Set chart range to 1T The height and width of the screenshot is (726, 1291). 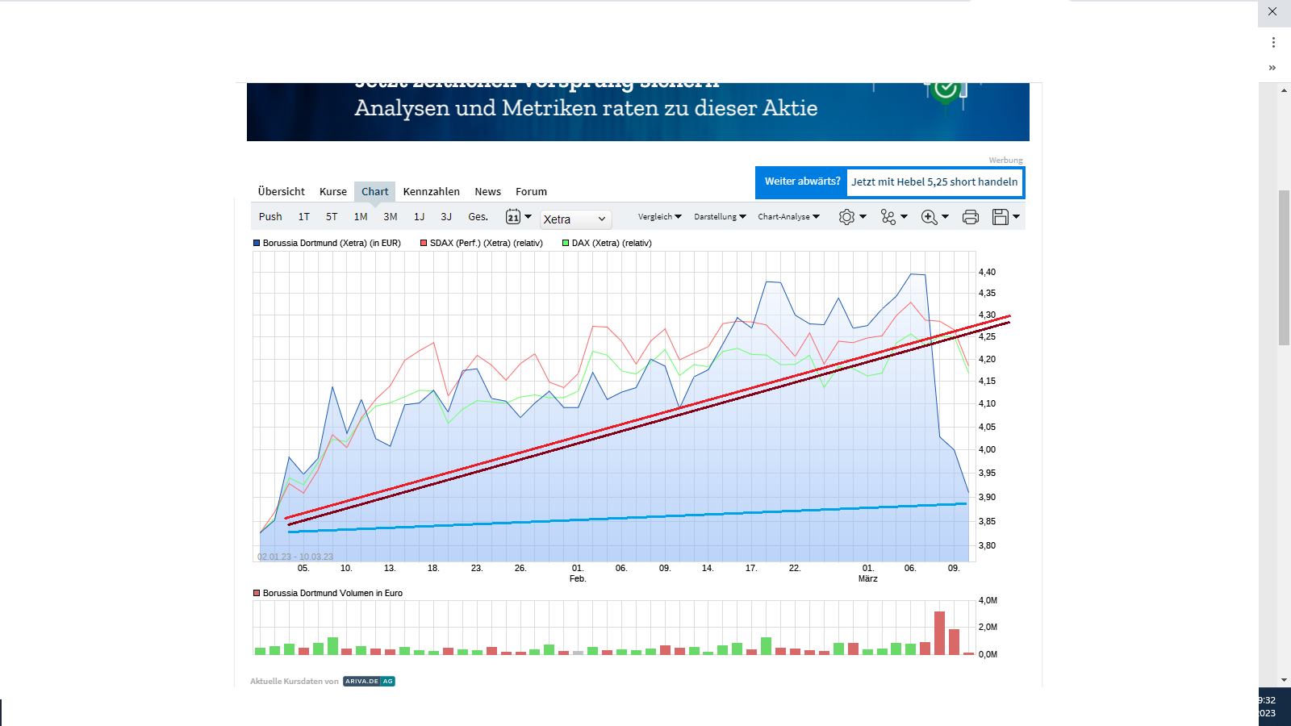point(304,217)
